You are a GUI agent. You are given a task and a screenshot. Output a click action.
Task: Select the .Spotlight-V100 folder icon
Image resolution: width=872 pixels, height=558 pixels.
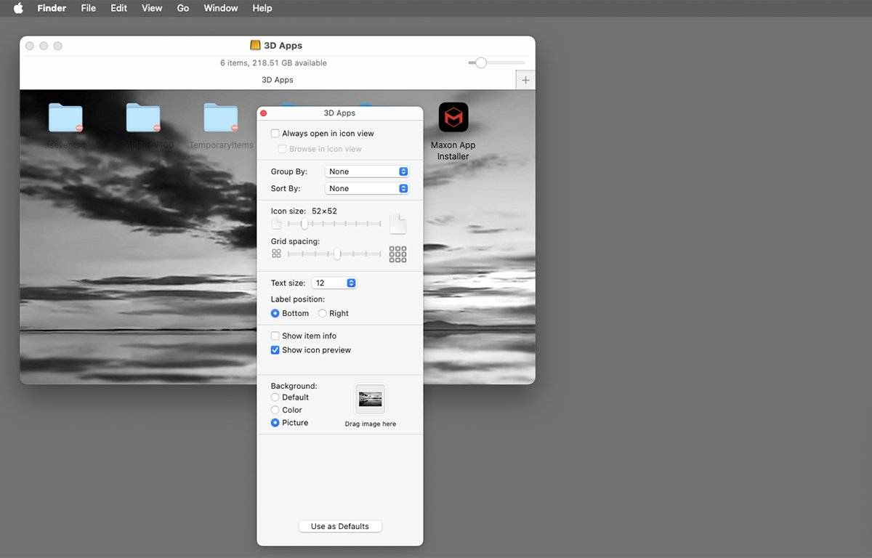click(143, 118)
